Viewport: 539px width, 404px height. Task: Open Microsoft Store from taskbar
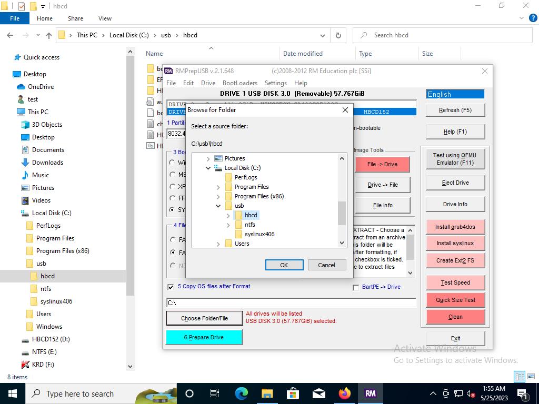point(293,393)
